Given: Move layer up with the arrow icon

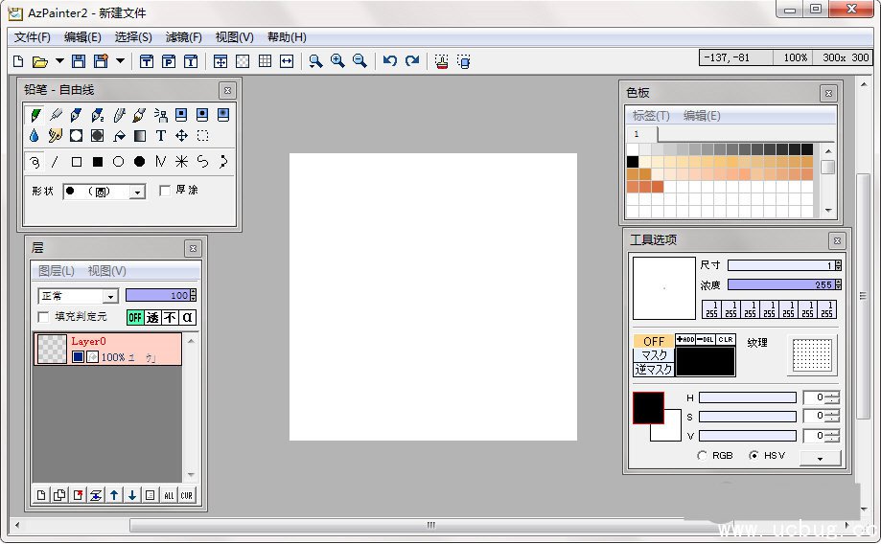Looking at the screenshot, I should [x=114, y=495].
